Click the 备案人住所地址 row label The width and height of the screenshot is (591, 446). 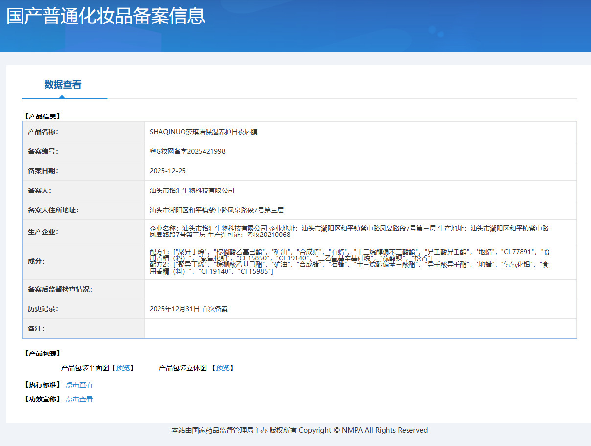click(53, 210)
